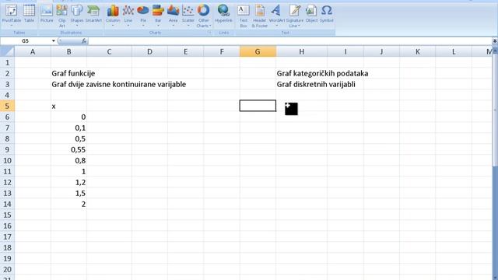This screenshot has height=280, width=498.
Task: Select column H header
Action: pos(301,51)
